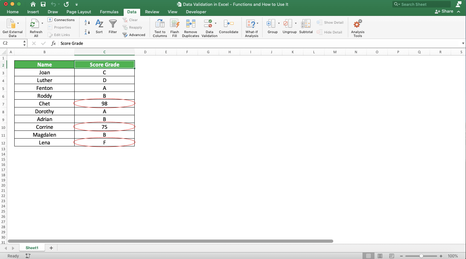Click the zoom slider handle

coord(421,256)
